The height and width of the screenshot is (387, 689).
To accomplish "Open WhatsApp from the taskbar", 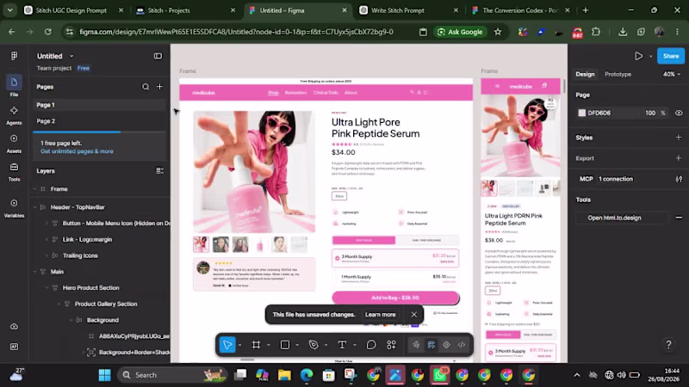I will click(440, 375).
